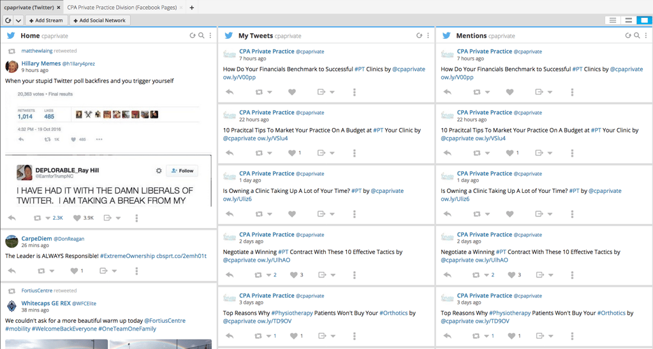This screenshot has width=653, height=349.
Task: Open the Whitecaps GE REX profile link
Action: click(x=46, y=303)
